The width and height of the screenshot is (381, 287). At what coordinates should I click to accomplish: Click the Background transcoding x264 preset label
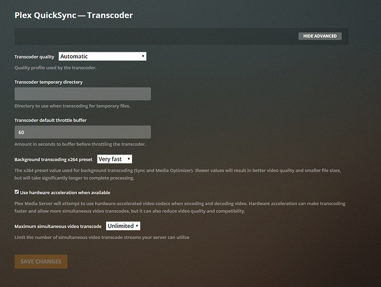point(53,160)
